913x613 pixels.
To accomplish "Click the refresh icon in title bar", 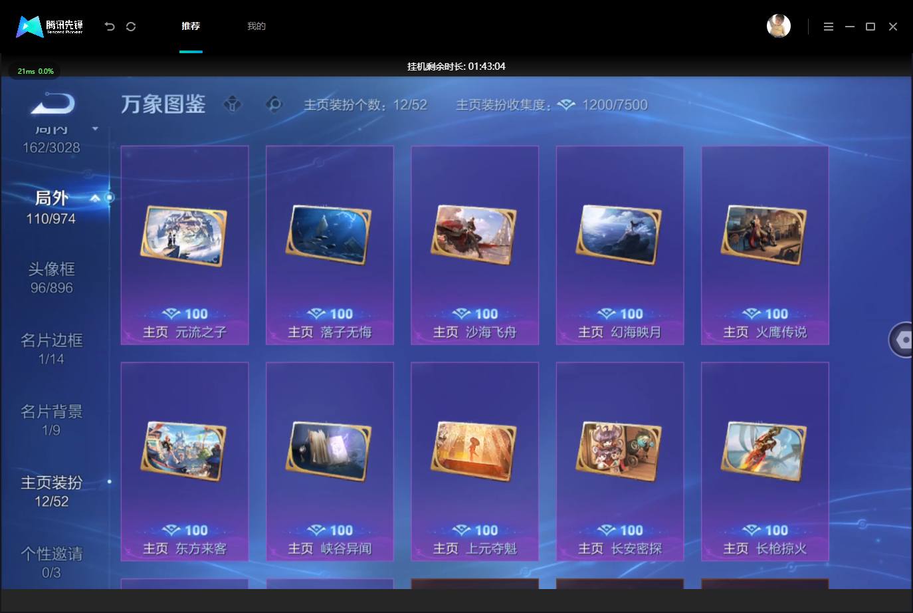I will (131, 26).
